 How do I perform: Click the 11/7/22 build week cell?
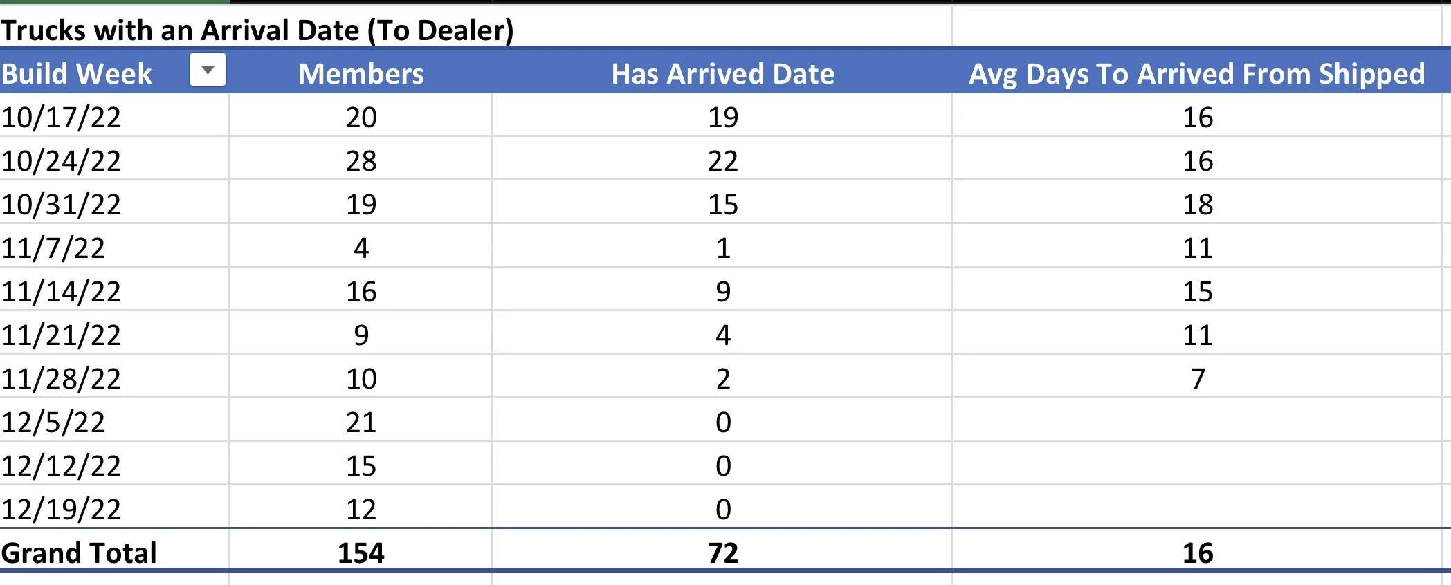tap(53, 248)
